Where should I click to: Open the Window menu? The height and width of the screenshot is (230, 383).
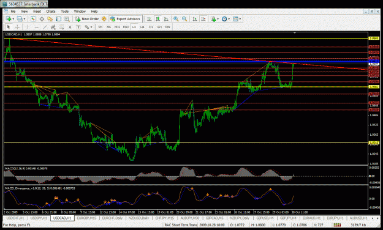tap(80, 11)
